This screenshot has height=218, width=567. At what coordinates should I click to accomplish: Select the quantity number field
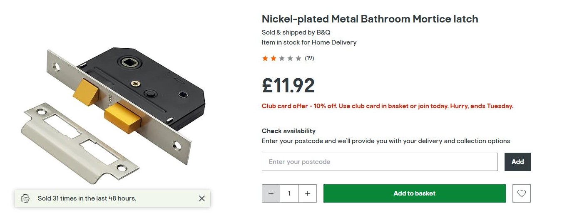point(289,193)
